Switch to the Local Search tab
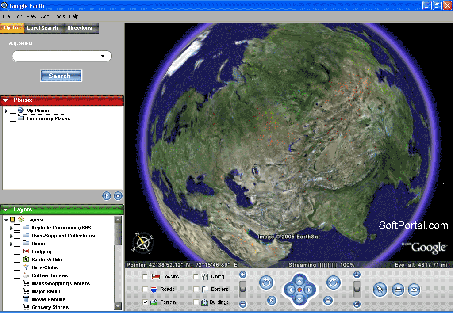453x313 pixels. coord(42,28)
